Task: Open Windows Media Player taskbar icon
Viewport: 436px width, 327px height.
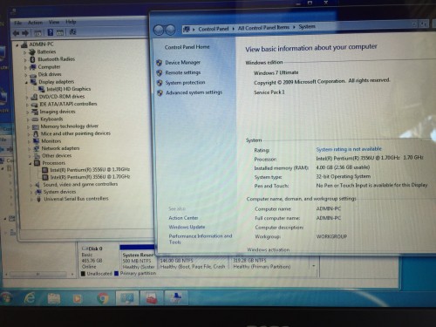Action: (x=78, y=298)
